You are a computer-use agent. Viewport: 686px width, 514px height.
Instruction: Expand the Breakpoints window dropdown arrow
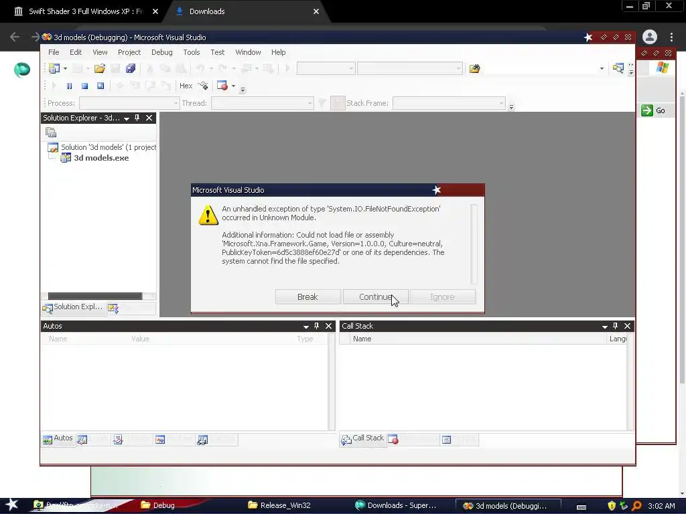(x=233, y=86)
